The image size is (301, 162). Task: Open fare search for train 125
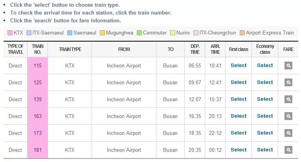(288, 82)
